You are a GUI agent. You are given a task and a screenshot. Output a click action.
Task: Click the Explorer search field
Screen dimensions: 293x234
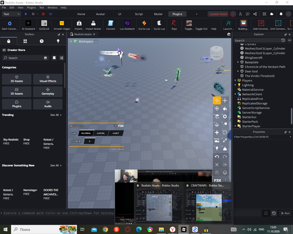(257, 40)
